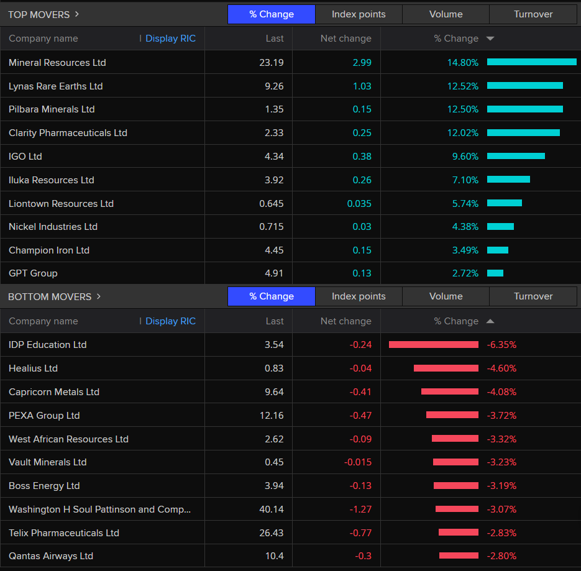Sort Bottom Movers by Last column header

pyautogui.click(x=275, y=321)
